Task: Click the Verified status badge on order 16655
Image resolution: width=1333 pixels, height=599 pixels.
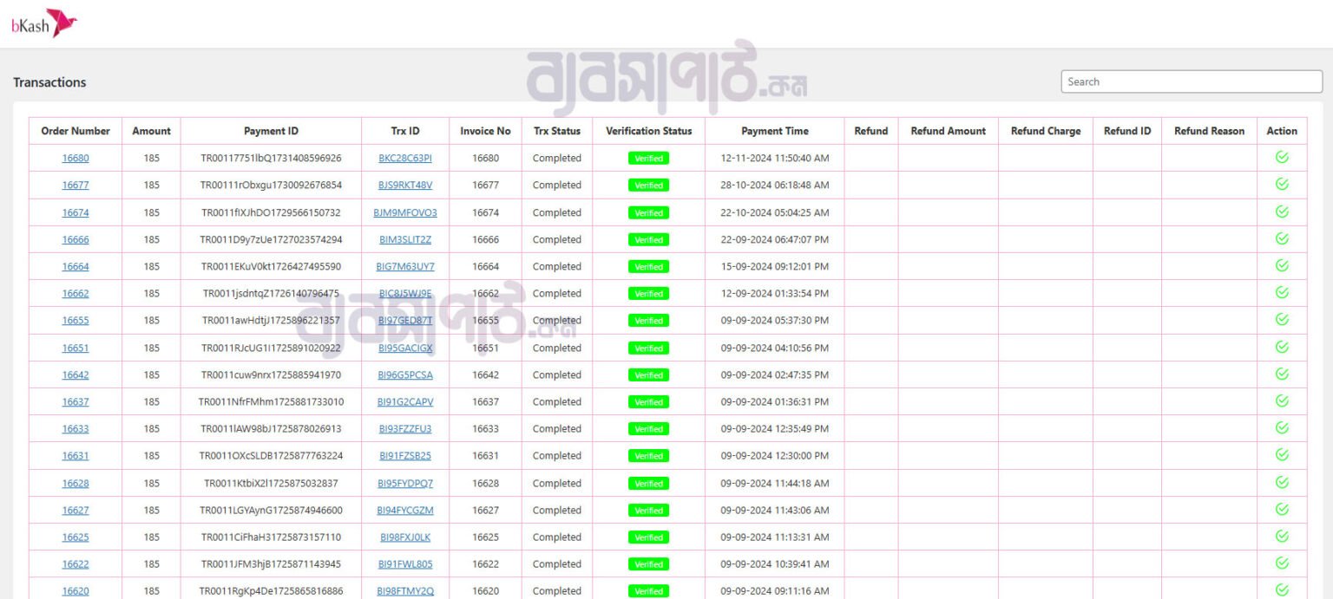Action: (x=647, y=320)
